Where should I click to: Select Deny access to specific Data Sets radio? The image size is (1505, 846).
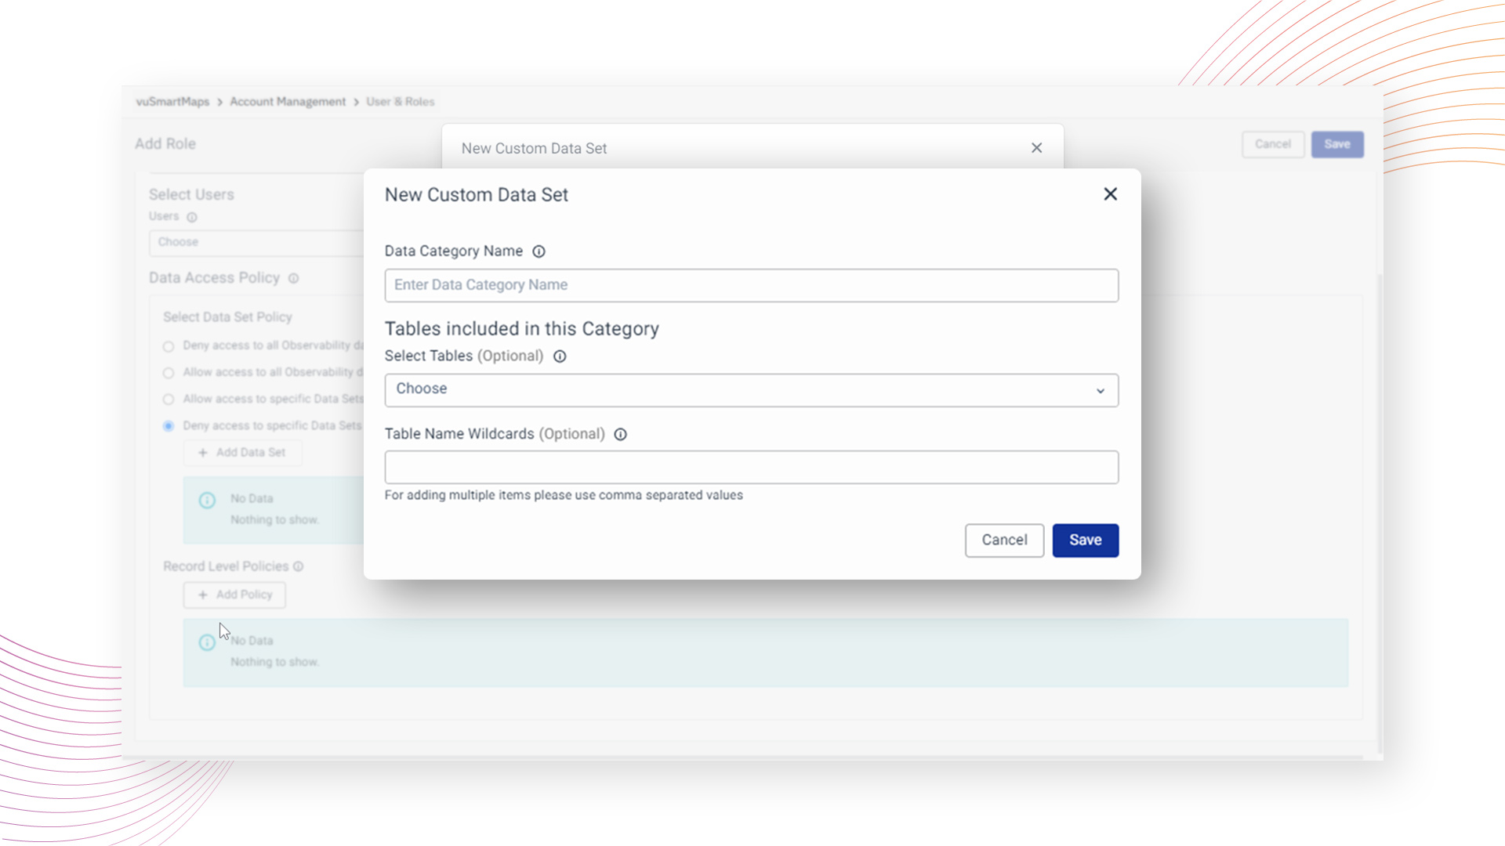[x=169, y=426]
